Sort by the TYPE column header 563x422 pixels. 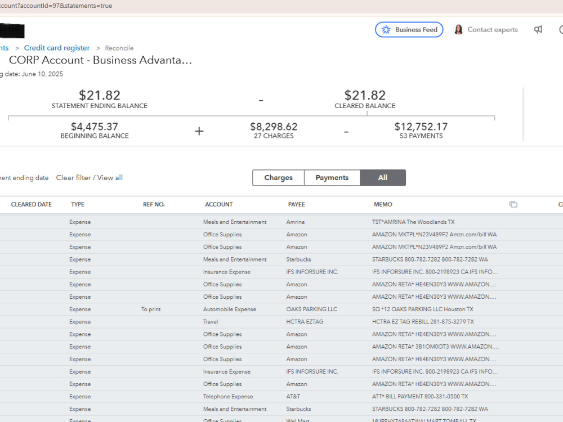click(x=78, y=205)
